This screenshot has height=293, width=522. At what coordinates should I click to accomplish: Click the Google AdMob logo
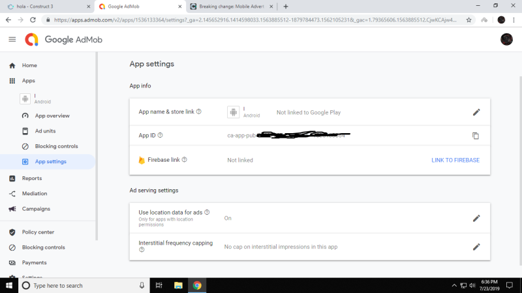[x=63, y=39]
